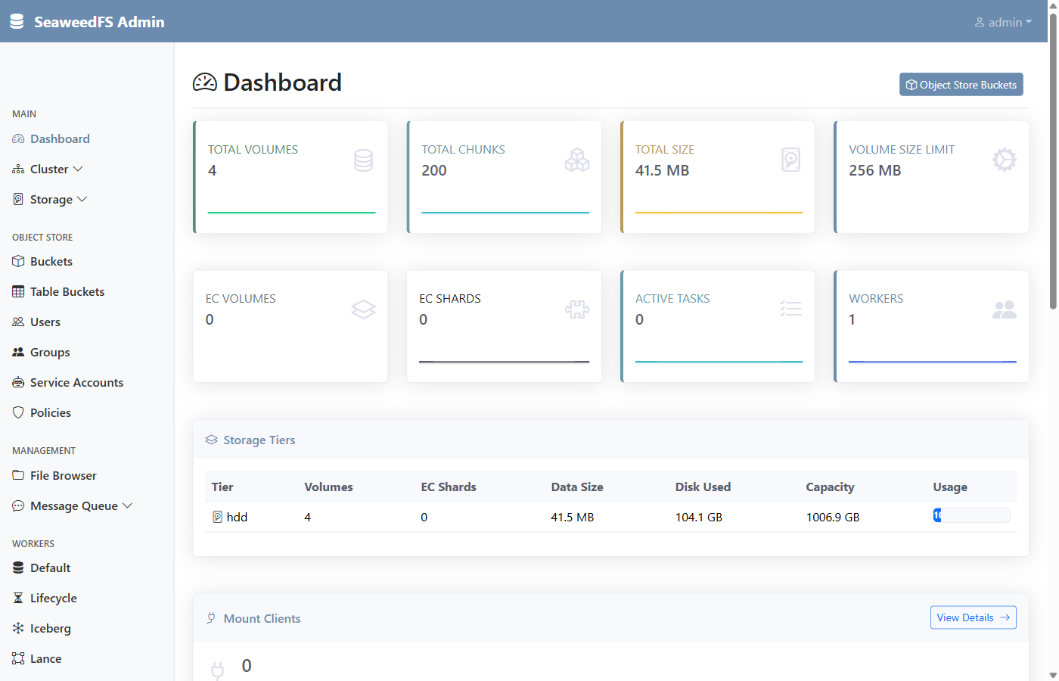Open the Dashboard sidebar item
Viewport: 1059px width, 681px height.
tap(87, 139)
